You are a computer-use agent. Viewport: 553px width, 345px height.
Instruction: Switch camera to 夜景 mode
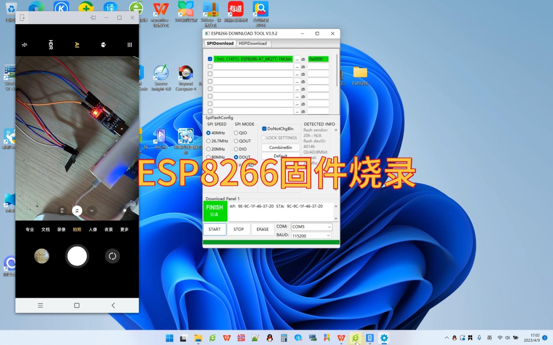pyautogui.click(x=108, y=229)
